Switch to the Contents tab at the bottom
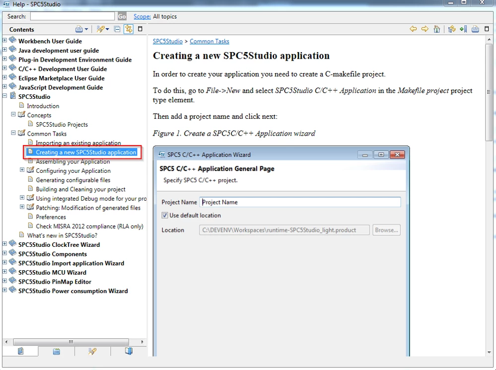Image resolution: width=496 pixels, height=370 pixels. [x=20, y=351]
